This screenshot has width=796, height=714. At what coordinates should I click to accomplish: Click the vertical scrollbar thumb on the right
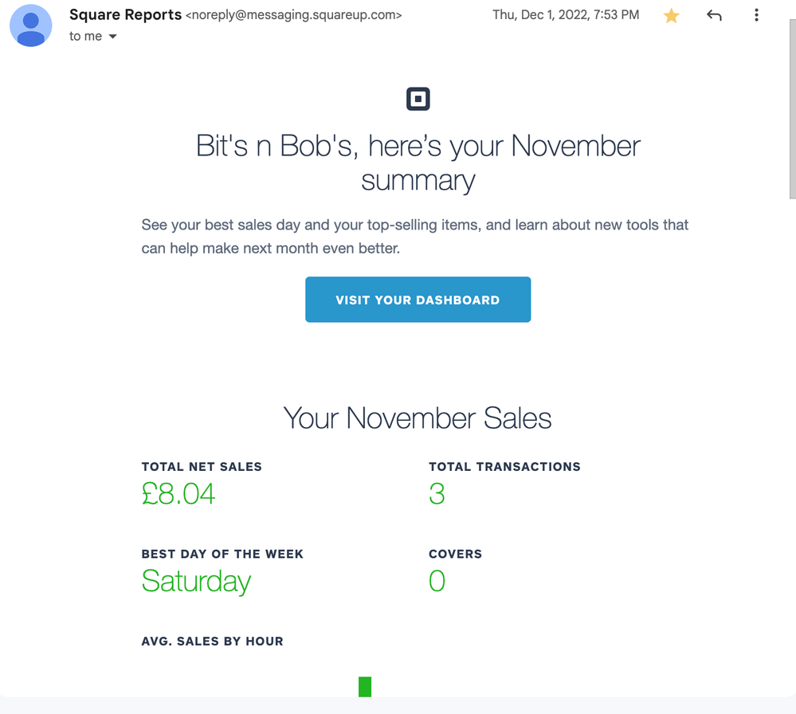(x=793, y=109)
